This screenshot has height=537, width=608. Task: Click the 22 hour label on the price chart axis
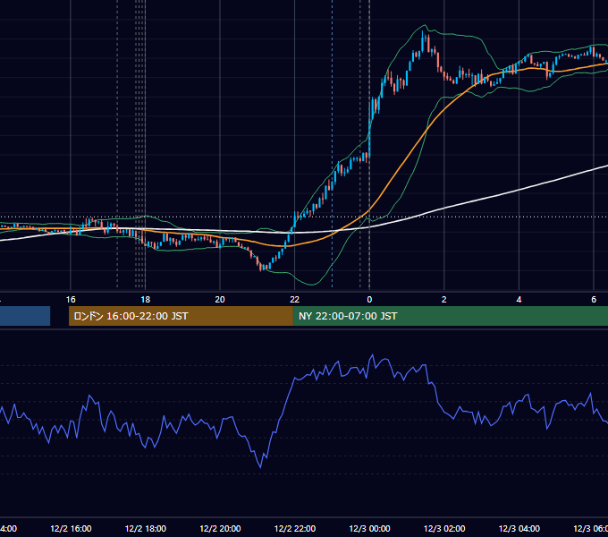(x=295, y=300)
